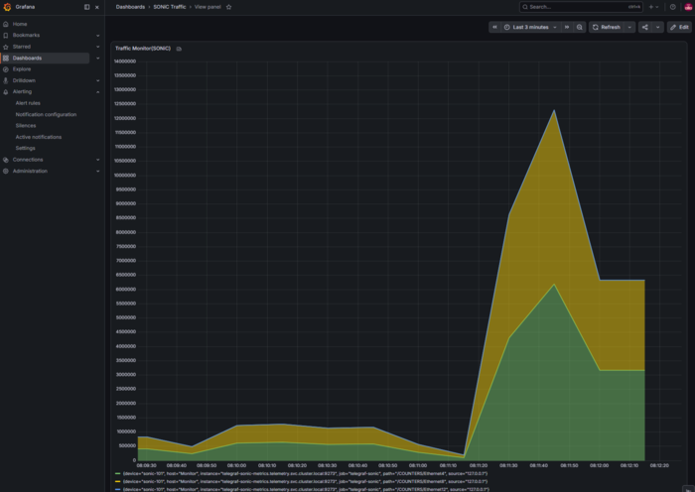Screen dimensions: 695x492
Task: Click the panel description icon next to Traffic Monitor(SONIC)
Action: (x=179, y=49)
